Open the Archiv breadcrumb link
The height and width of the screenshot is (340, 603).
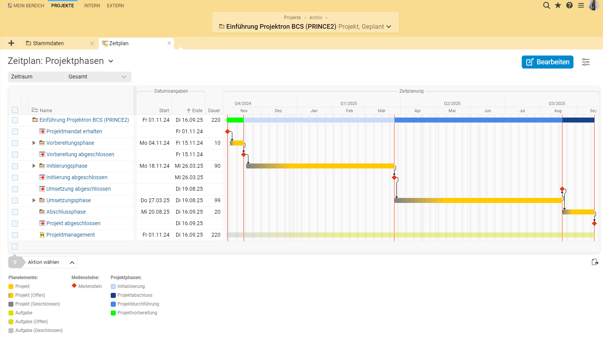315,18
